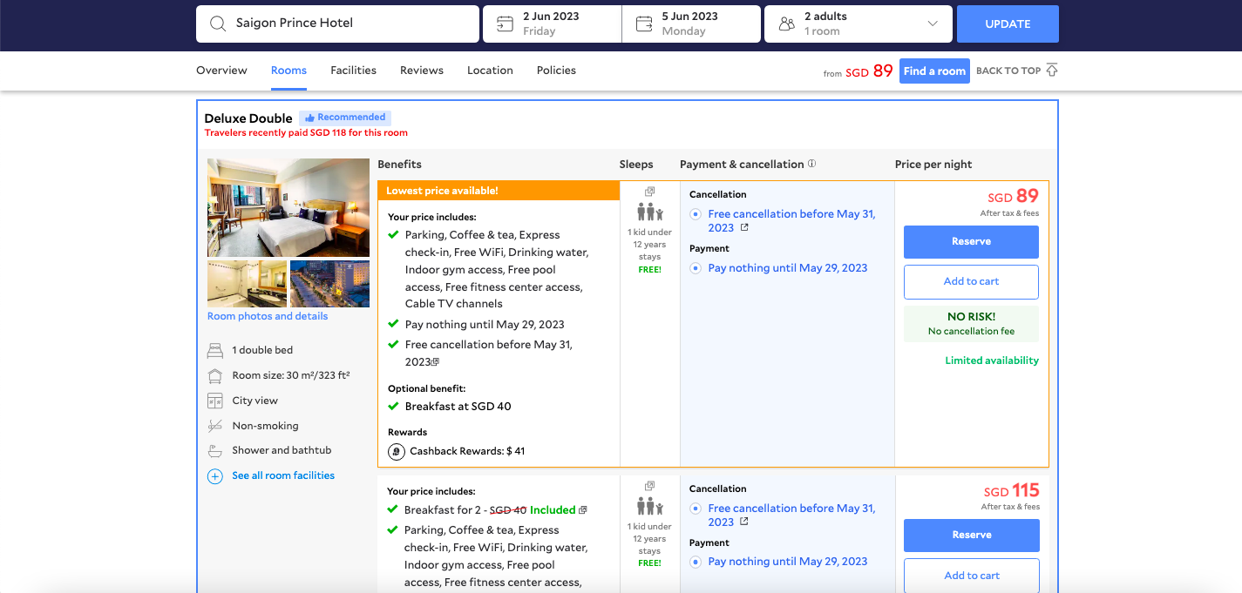Add the SGD 89 rate to cart
This screenshot has width=1242, height=593.
(x=971, y=281)
